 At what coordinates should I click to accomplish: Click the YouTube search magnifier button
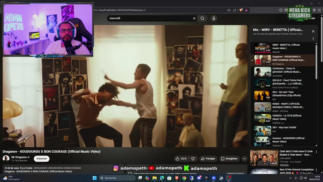click(202, 18)
